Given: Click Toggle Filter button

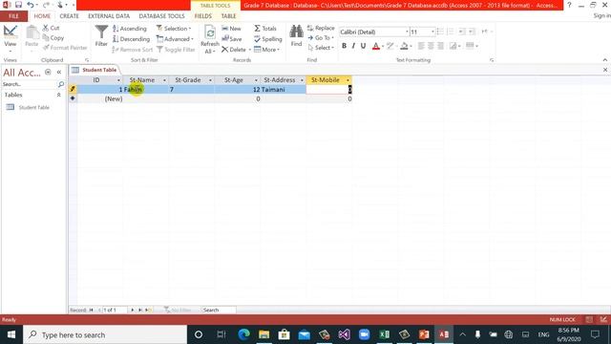Looking at the screenshot, I should pos(176,50).
